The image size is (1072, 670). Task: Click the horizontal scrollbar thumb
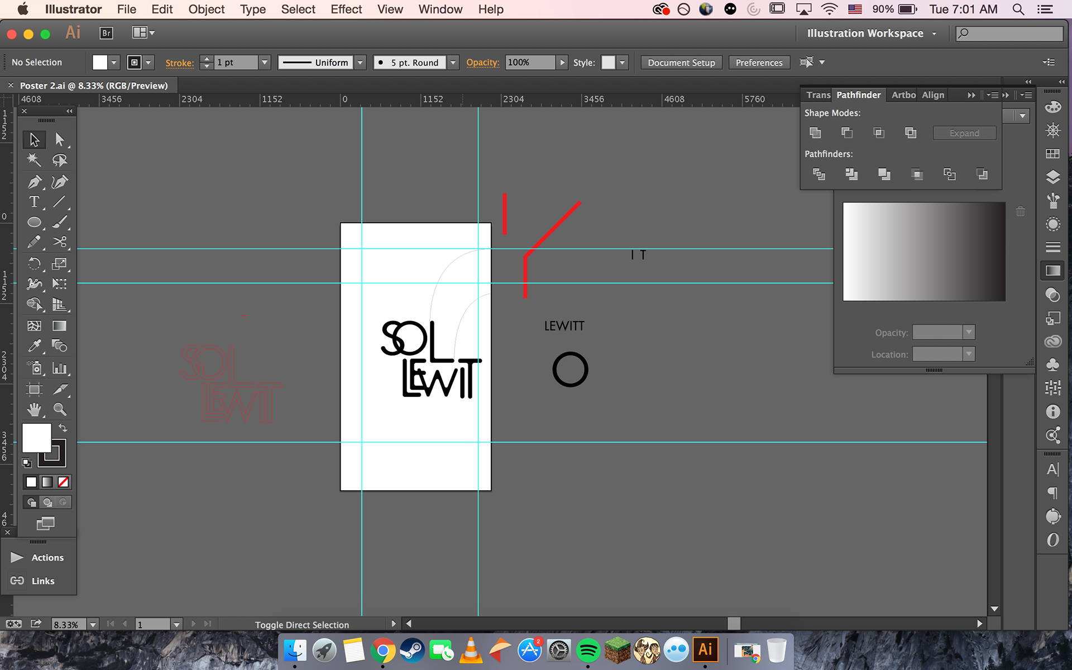tap(734, 624)
